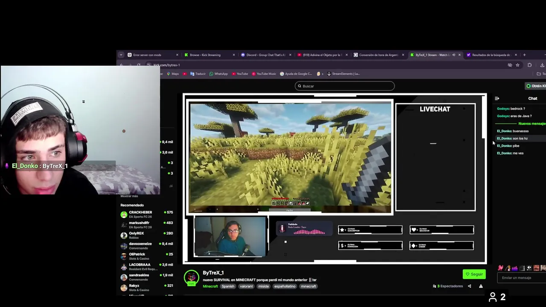The image size is (546, 307).
Task: Open the green Minecraft category link
Action: pos(210,286)
